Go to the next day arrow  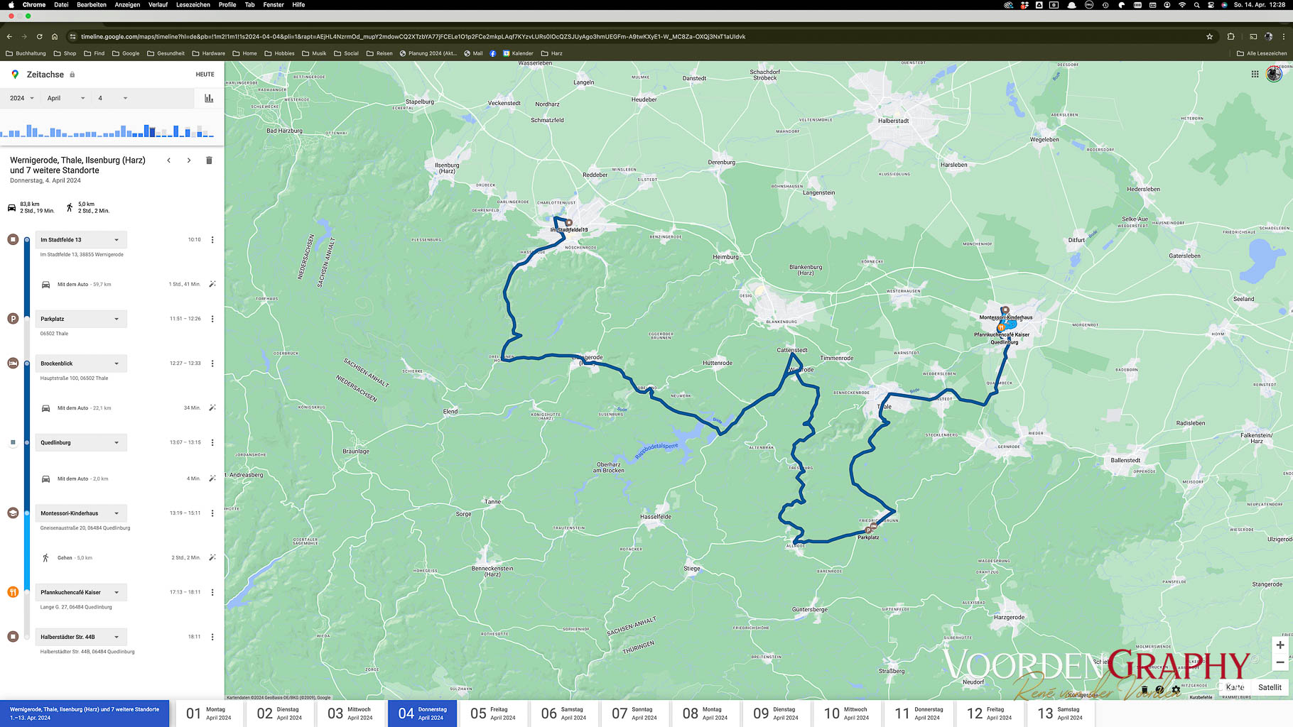189,160
